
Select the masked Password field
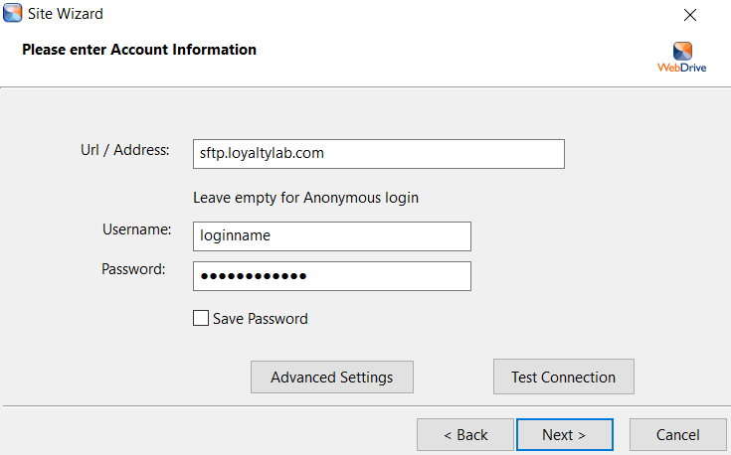tap(331, 276)
